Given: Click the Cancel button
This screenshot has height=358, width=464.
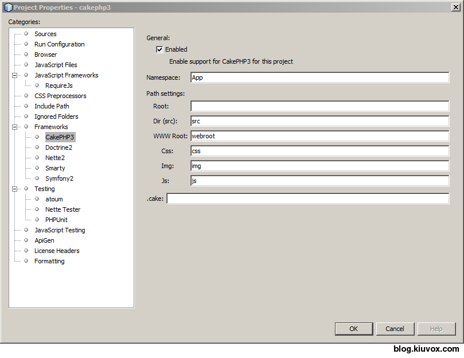Looking at the screenshot, I should 395,329.
